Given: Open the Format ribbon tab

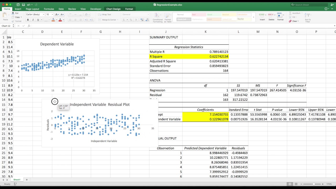Looking at the screenshot, I should (x=129, y=9).
